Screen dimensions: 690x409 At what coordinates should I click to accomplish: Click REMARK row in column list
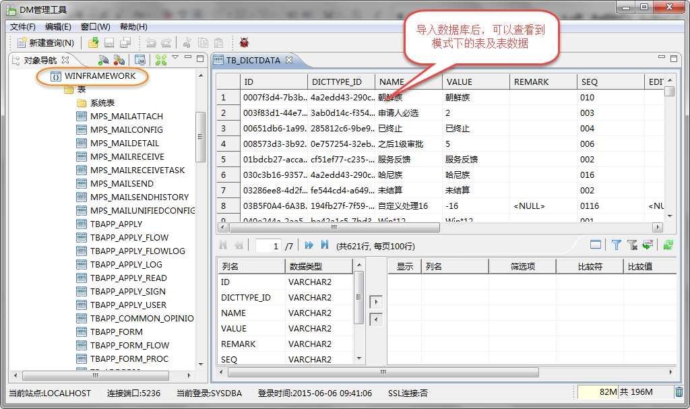click(285, 344)
